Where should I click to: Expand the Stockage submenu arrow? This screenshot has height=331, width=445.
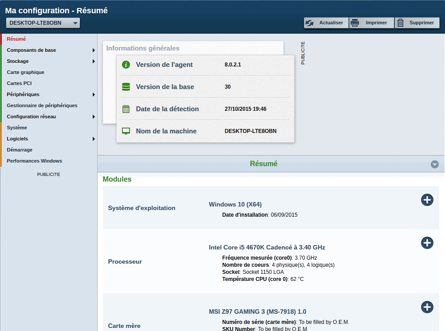tap(94, 62)
